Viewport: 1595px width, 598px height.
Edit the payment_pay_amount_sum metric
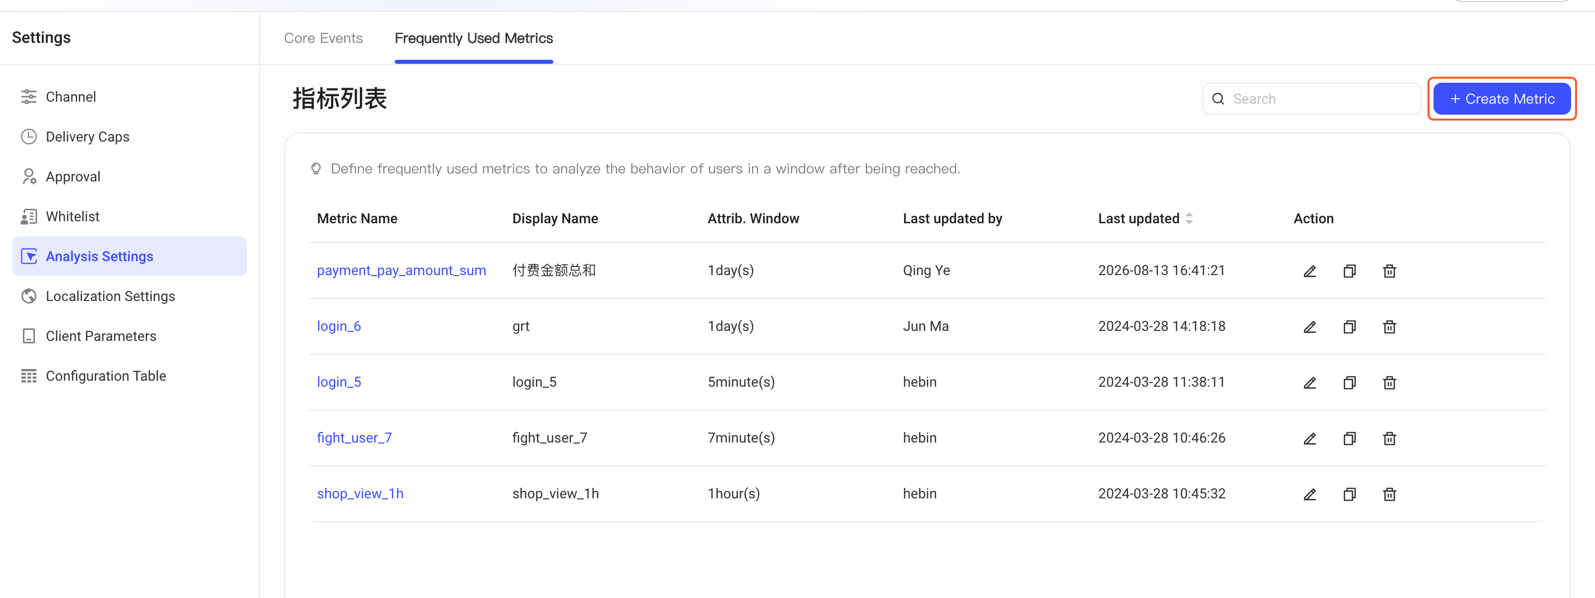[1309, 271]
